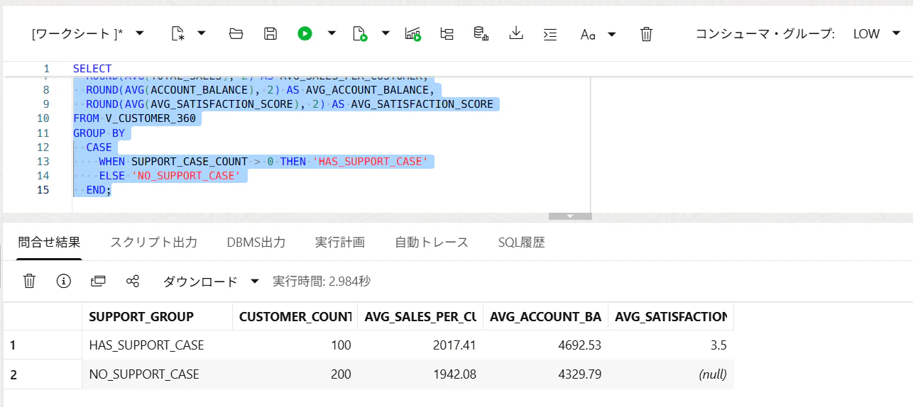
Task: Click the AVG_SATISFACTION column header
Action: (x=671, y=316)
